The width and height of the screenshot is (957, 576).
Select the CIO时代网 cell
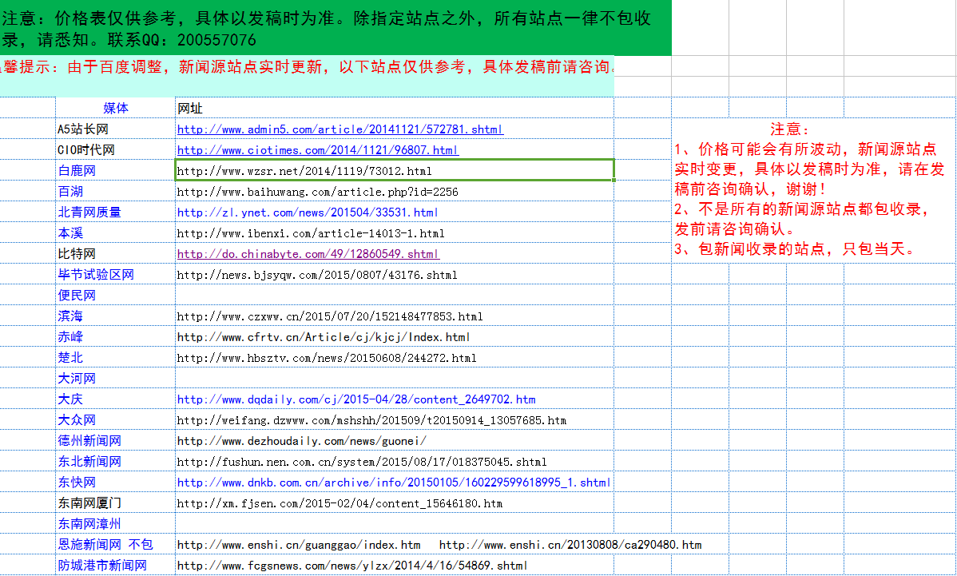115,150
